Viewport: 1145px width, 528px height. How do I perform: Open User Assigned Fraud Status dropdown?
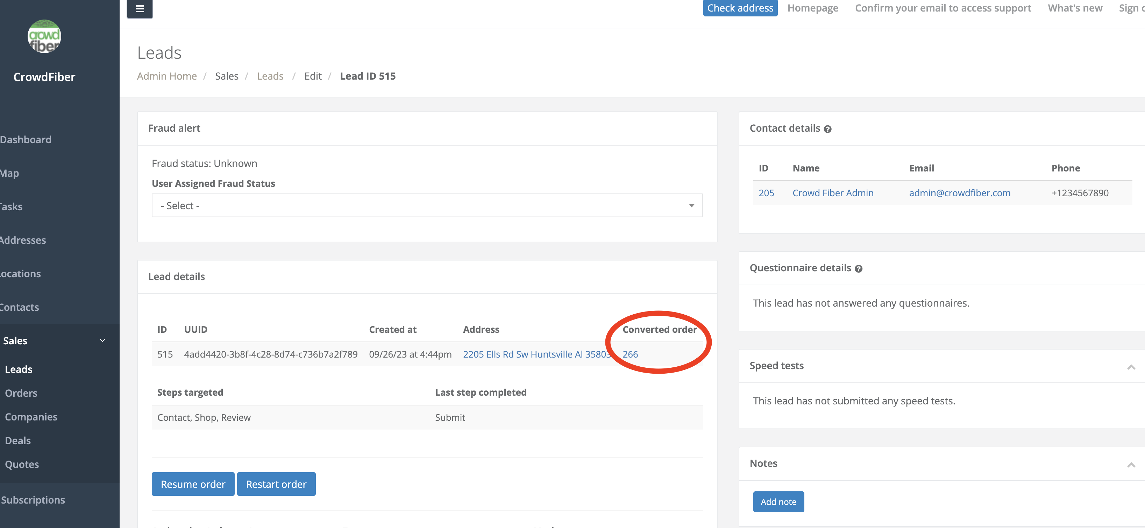427,205
